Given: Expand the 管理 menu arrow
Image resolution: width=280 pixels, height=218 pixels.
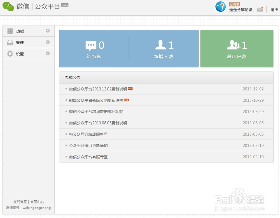Looking at the screenshot, I should [48, 42].
